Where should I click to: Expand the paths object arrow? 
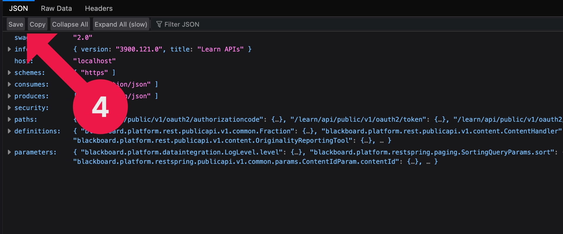tap(9, 119)
